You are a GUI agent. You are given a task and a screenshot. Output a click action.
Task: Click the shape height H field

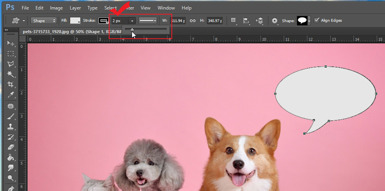click(215, 21)
